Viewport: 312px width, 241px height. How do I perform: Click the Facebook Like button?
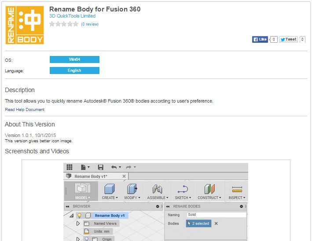(260, 39)
